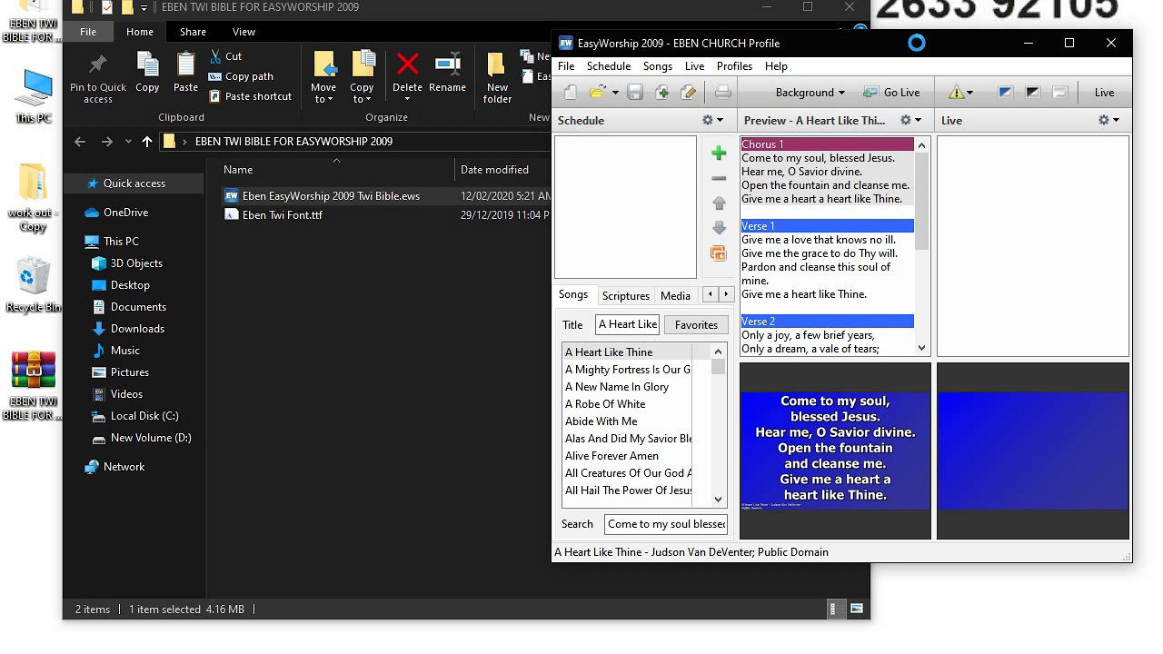This screenshot has width=1163, height=654.
Task: Move the schedule item up with the arrow icon
Action: pos(719,203)
